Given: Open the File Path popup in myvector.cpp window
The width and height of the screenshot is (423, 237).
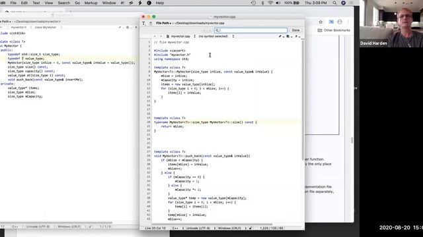Looking at the screenshot, I should point(163,24).
